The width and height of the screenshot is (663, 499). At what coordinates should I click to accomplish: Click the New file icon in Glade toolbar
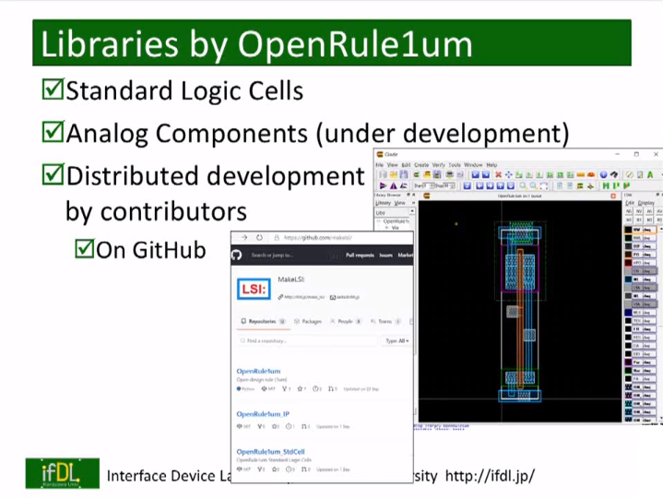(383, 174)
